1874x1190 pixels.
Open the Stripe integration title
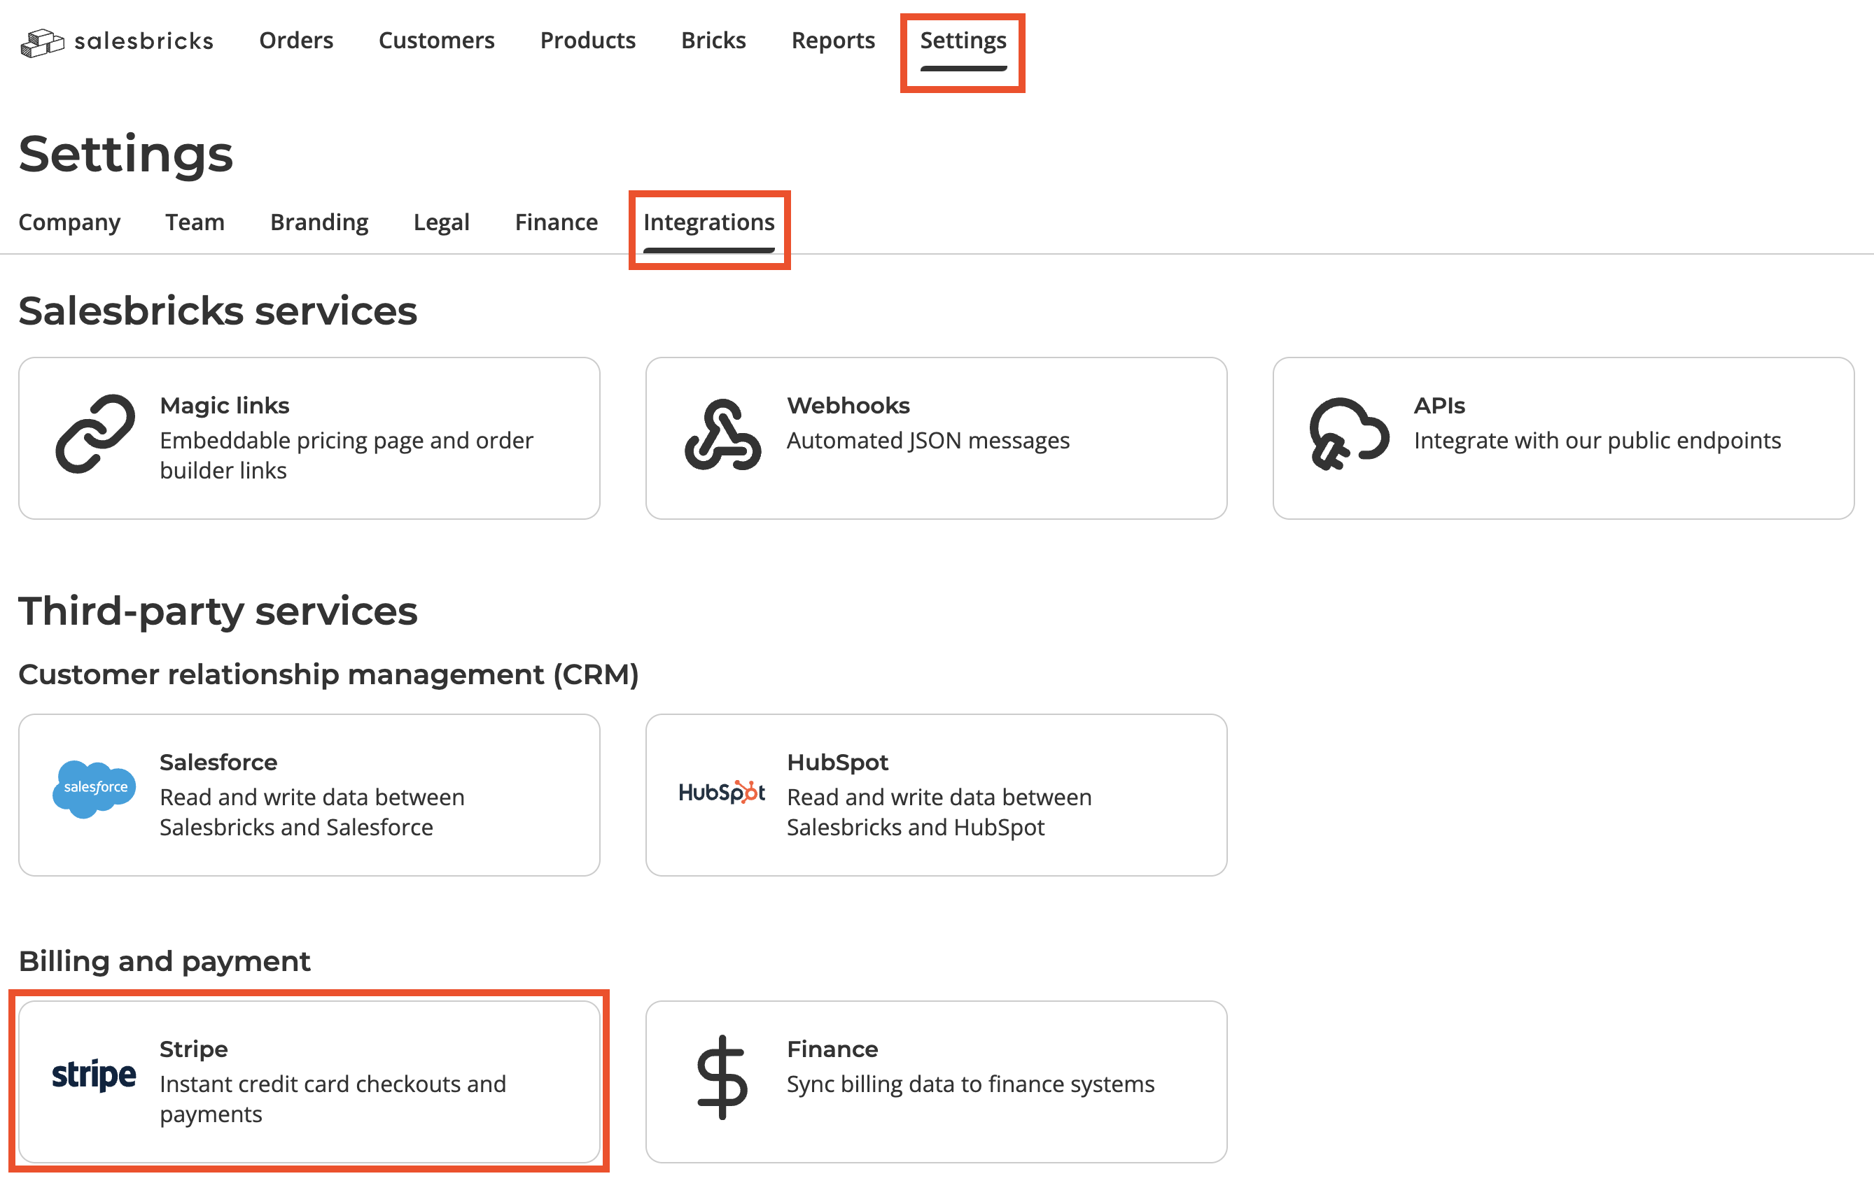[x=194, y=1049]
